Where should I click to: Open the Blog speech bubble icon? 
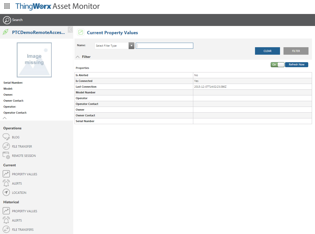[x=6, y=137]
